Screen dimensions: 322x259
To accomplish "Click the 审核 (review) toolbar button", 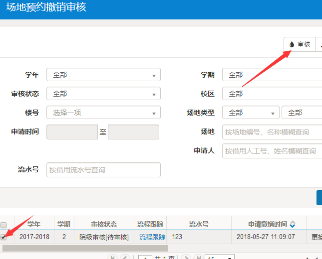I will coord(300,44).
